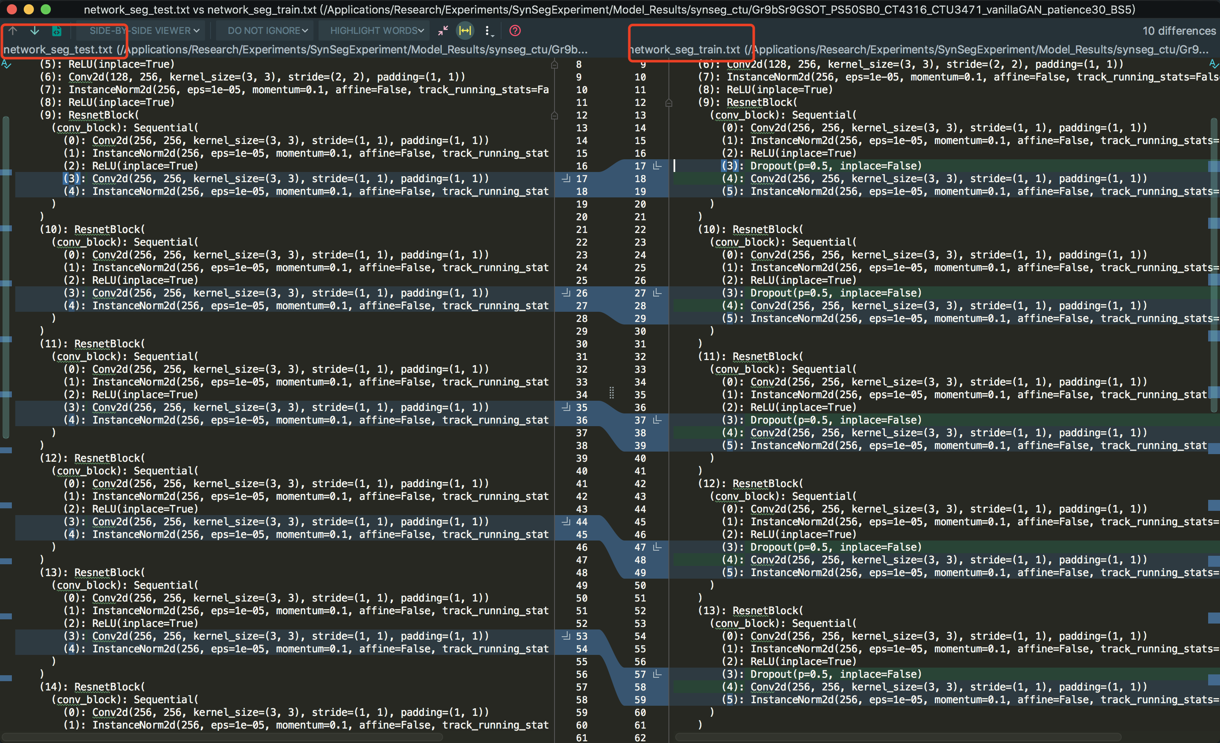This screenshot has height=743, width=1220.
Task: Click Dropout line under right ResnetBlock (13)
Action: (821, 674)
